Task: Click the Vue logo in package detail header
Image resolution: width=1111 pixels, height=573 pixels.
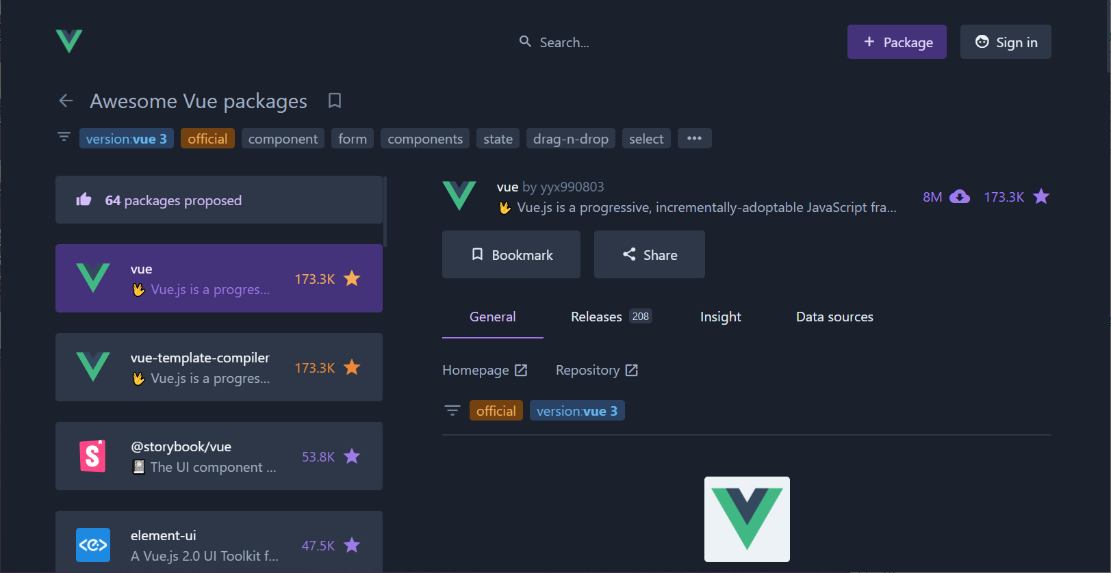Action: pos(459,196)
